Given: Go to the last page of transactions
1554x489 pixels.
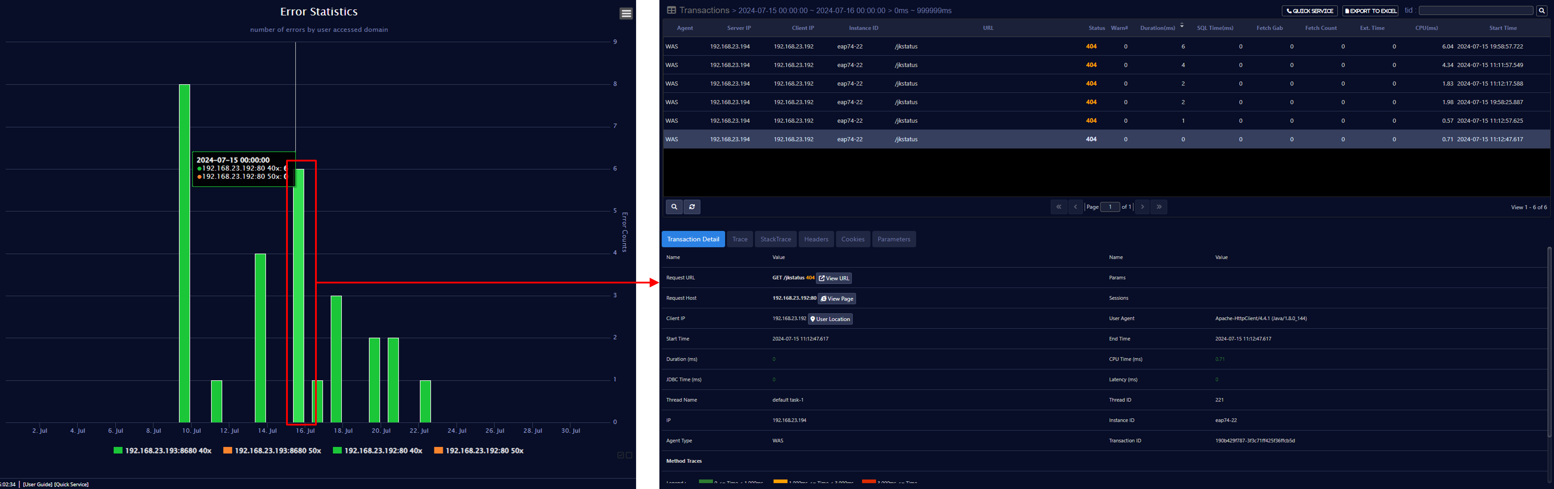Looking at the screenshot, I should coord(1159,207).
